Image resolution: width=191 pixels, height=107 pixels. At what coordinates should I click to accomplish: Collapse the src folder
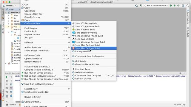(x=9, y=32)
